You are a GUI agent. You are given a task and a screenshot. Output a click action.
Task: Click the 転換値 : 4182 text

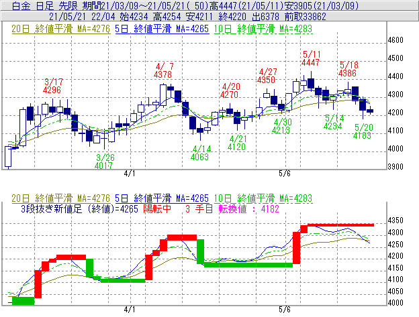pos(248,208)
